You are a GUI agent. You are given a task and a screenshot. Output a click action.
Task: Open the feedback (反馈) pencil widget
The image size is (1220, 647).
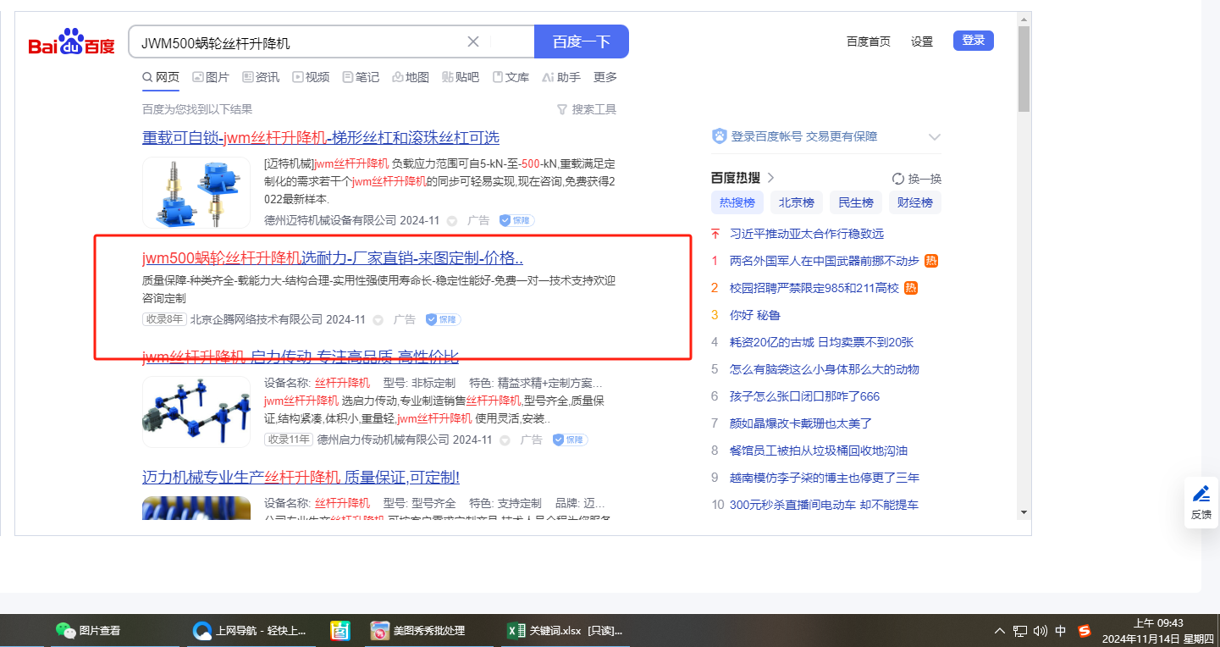(x=1201, y=502)
